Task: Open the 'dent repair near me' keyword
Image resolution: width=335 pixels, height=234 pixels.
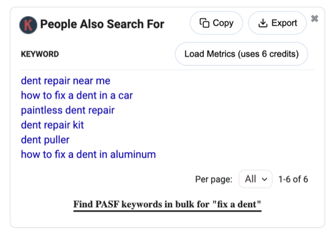Action: (65, 81)
